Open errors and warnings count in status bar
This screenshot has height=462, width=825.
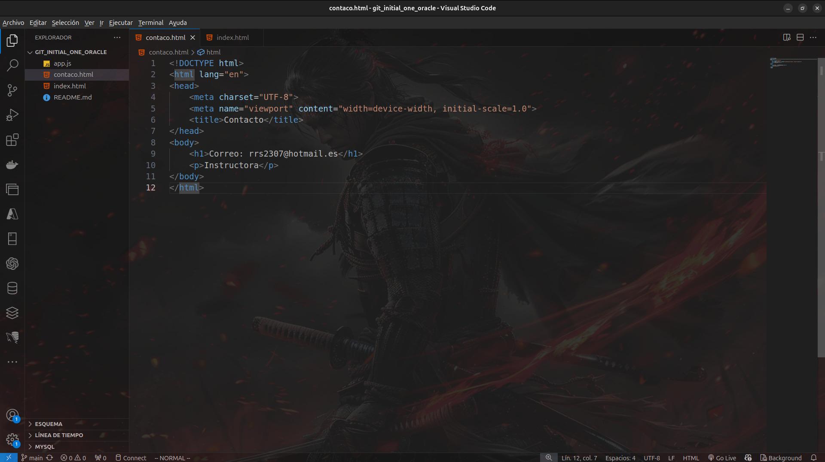pyautogui.click(x=73, y=458)
